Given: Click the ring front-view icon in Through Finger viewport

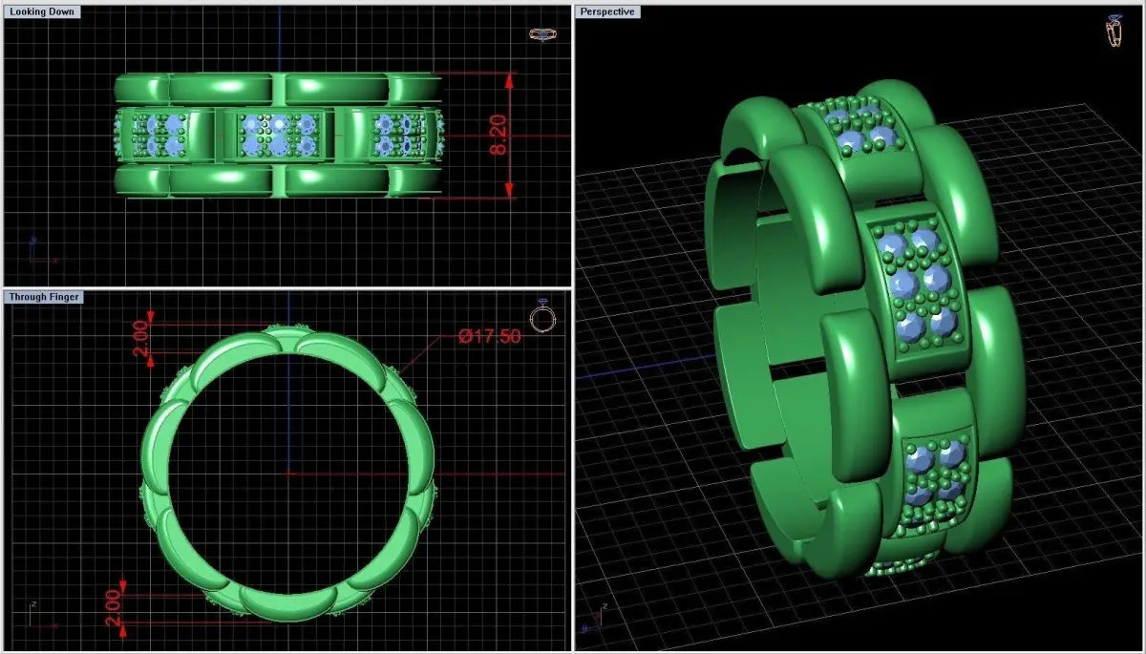Looking at the screenshot, I should point(542,317).
